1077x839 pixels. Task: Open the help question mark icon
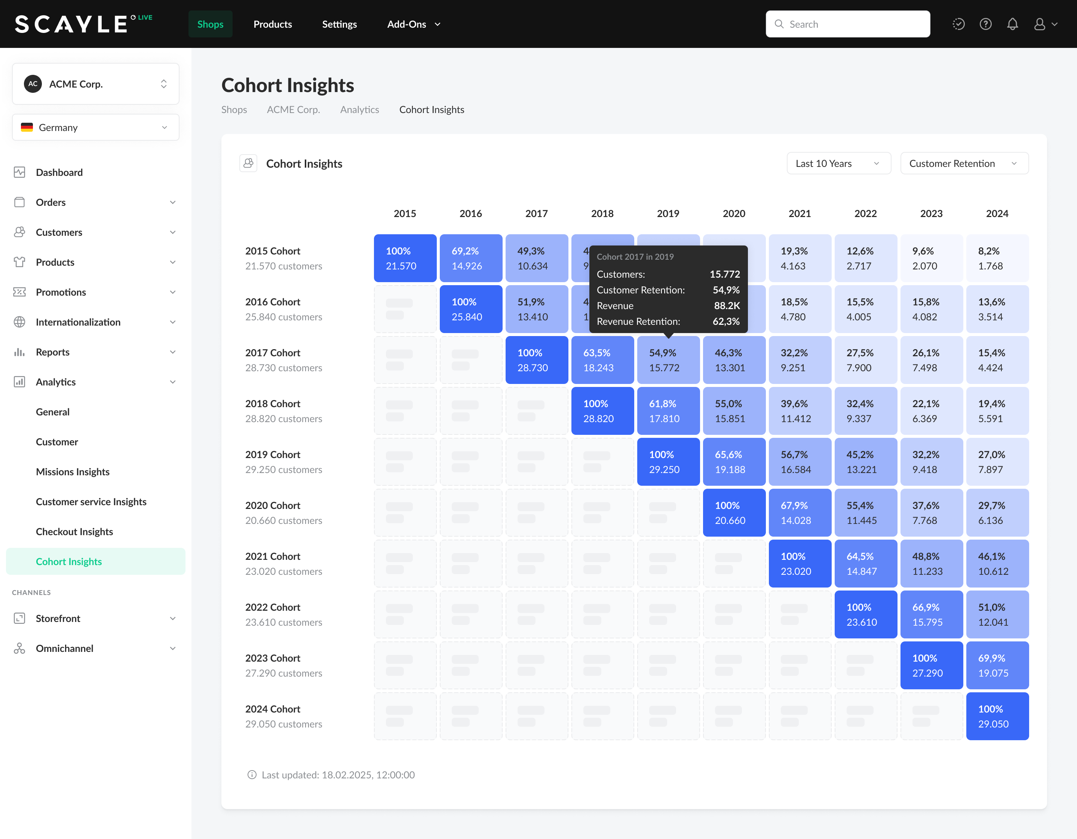point(985,24)
